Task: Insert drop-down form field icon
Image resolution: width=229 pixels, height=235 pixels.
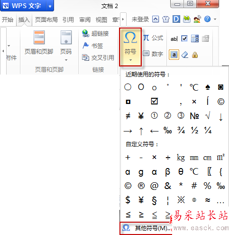Action: (195, 38)
